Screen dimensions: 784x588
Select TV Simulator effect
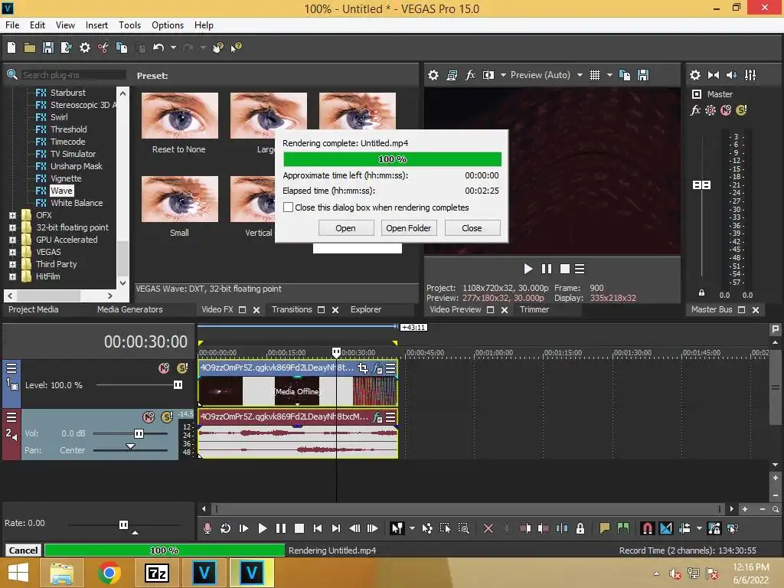tap(73, 154)
